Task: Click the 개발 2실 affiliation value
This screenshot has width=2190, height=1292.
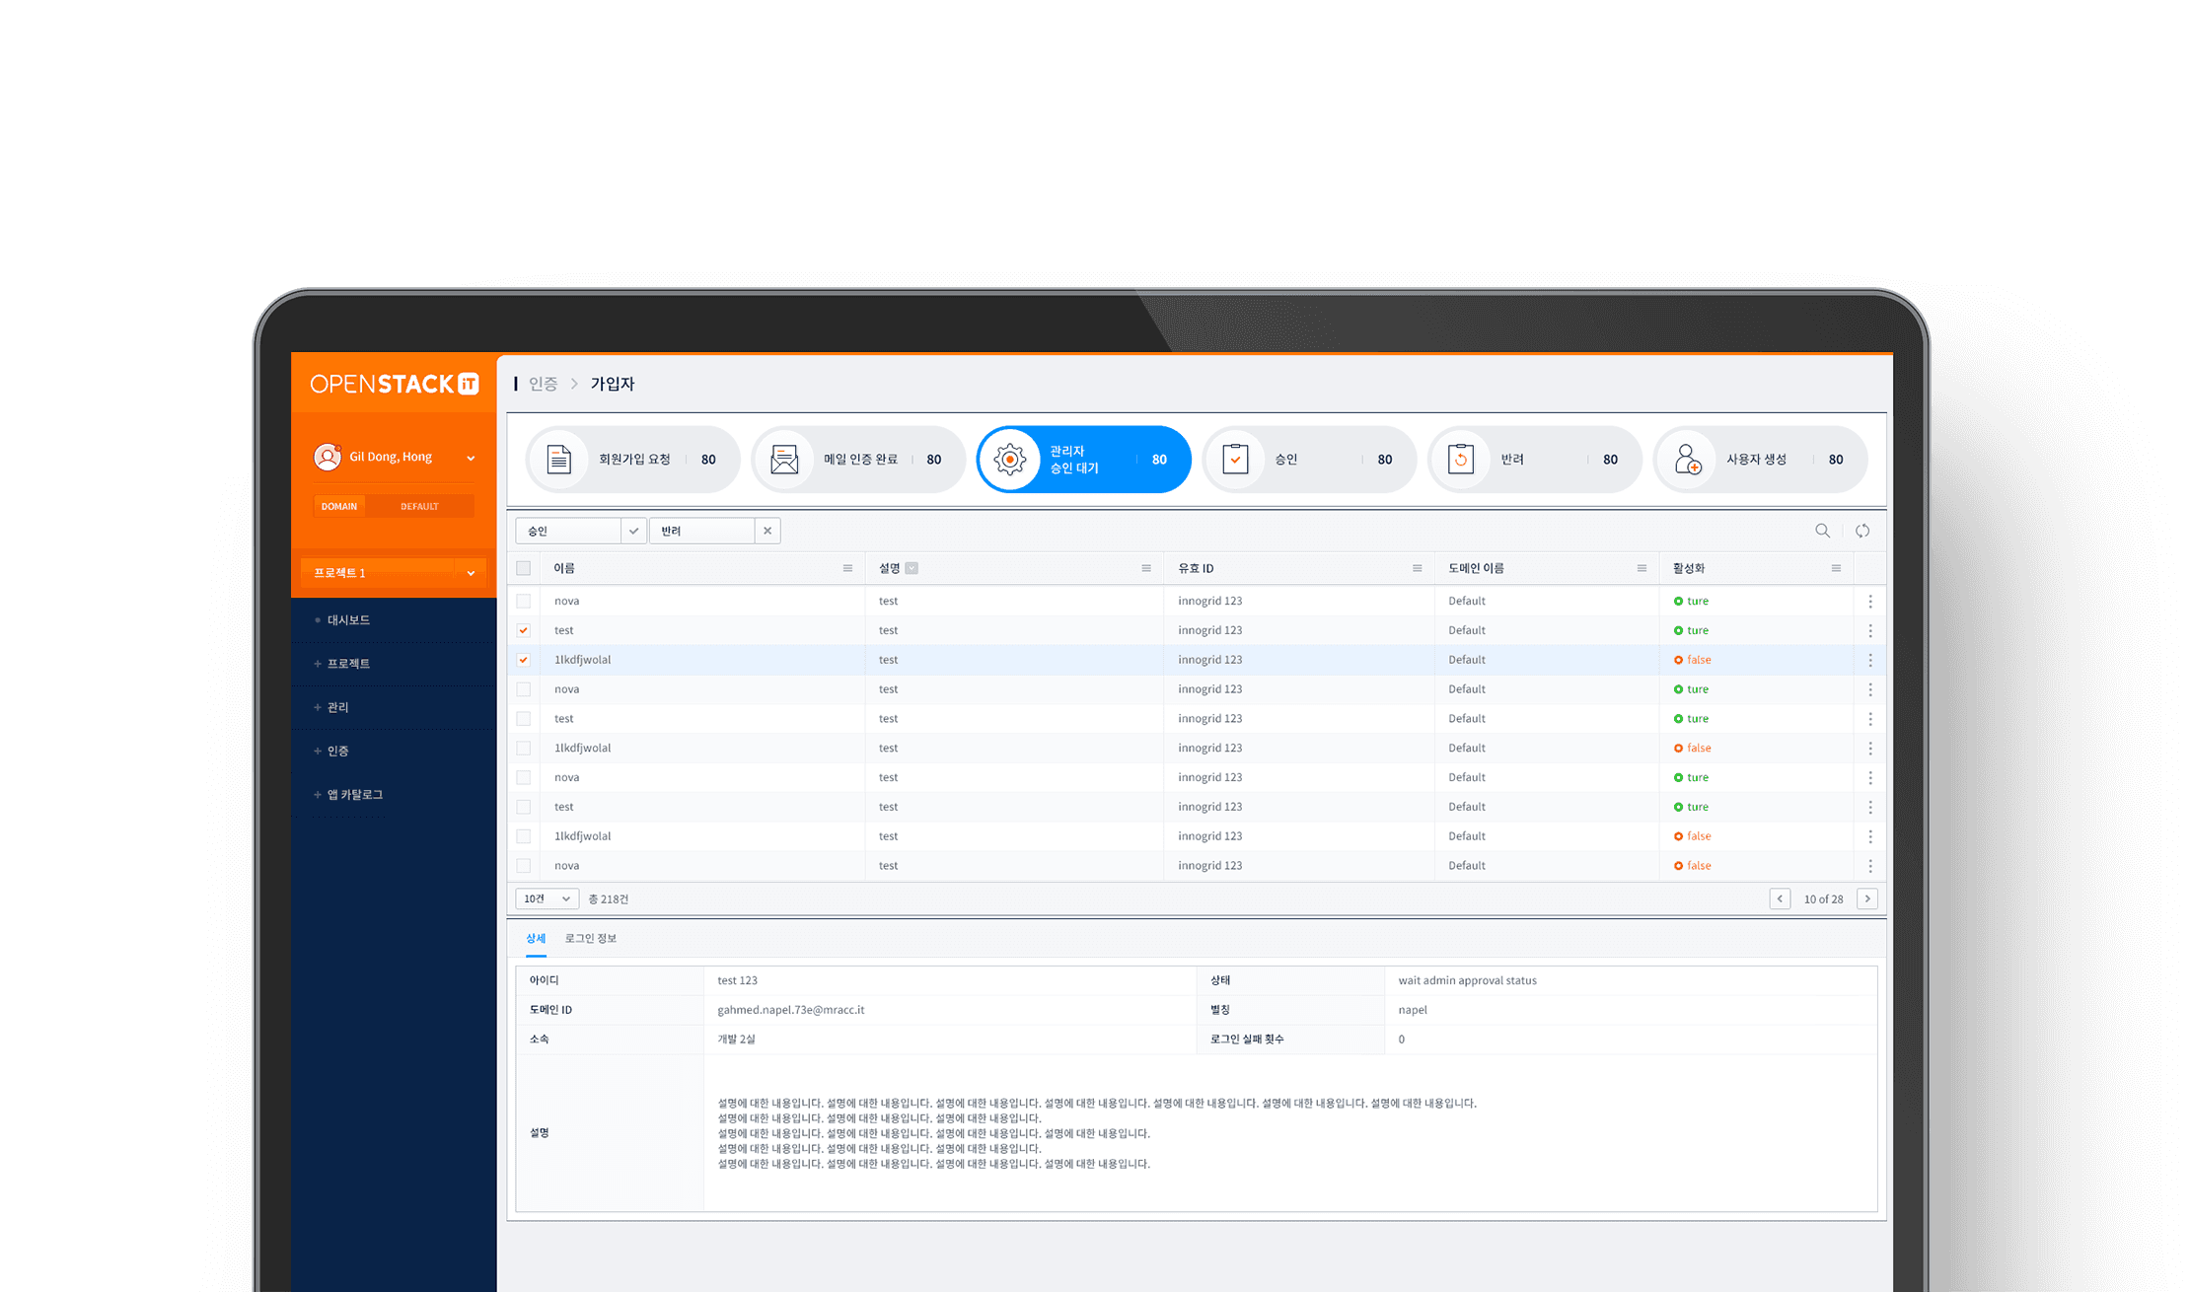Action: (x=736, y=1040)
